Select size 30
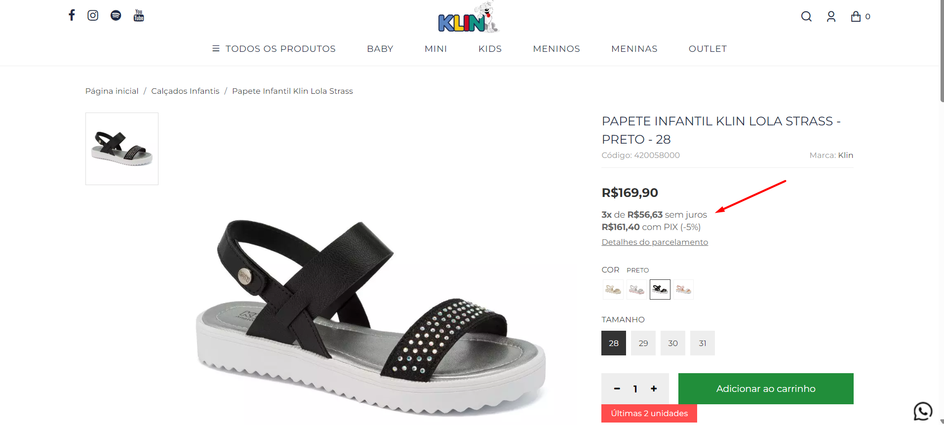The width and height of the screenshot is (944, 425). 672,343
